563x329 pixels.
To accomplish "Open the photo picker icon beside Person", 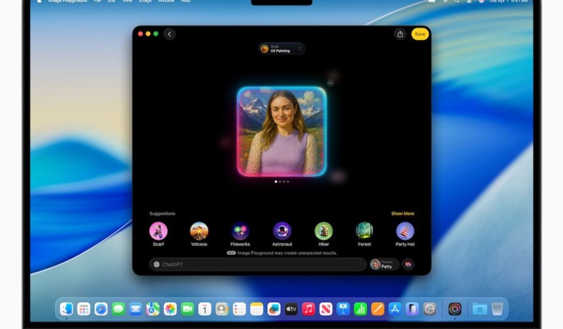I will click(408, 264).
